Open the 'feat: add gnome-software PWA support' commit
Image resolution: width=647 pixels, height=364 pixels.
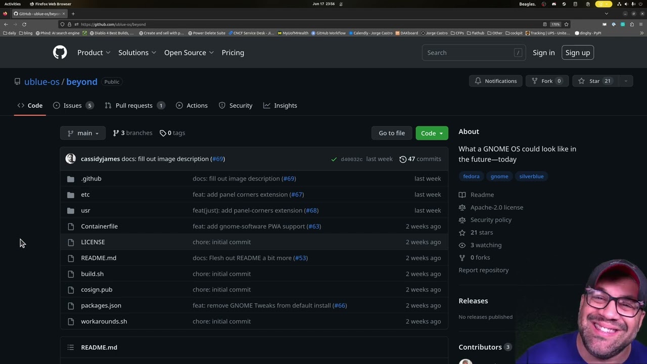249,226
